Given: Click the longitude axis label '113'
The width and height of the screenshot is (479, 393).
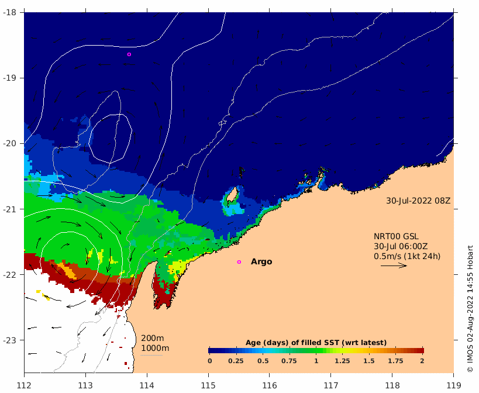Looking at the screenshot, I should pyautogui.click(x=85, y=385).
